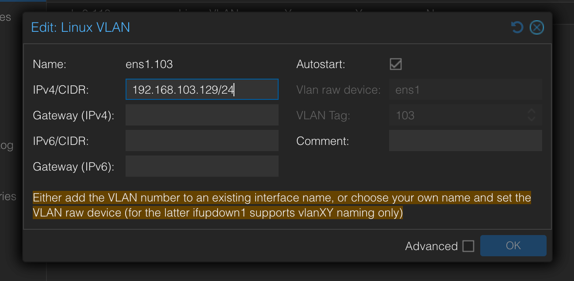Uncheck the Autostart checkbox
Screen dimensions: 574x281
pos(395,64)
